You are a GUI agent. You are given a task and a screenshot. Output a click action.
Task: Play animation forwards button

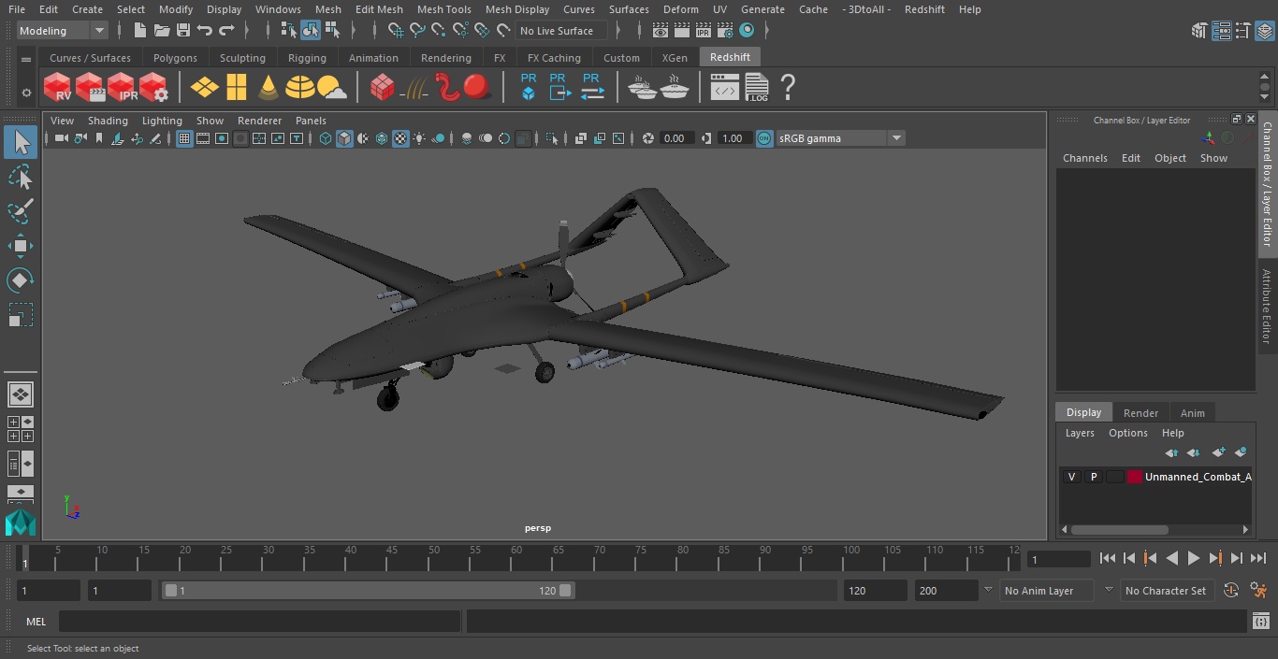point(1194,558)
